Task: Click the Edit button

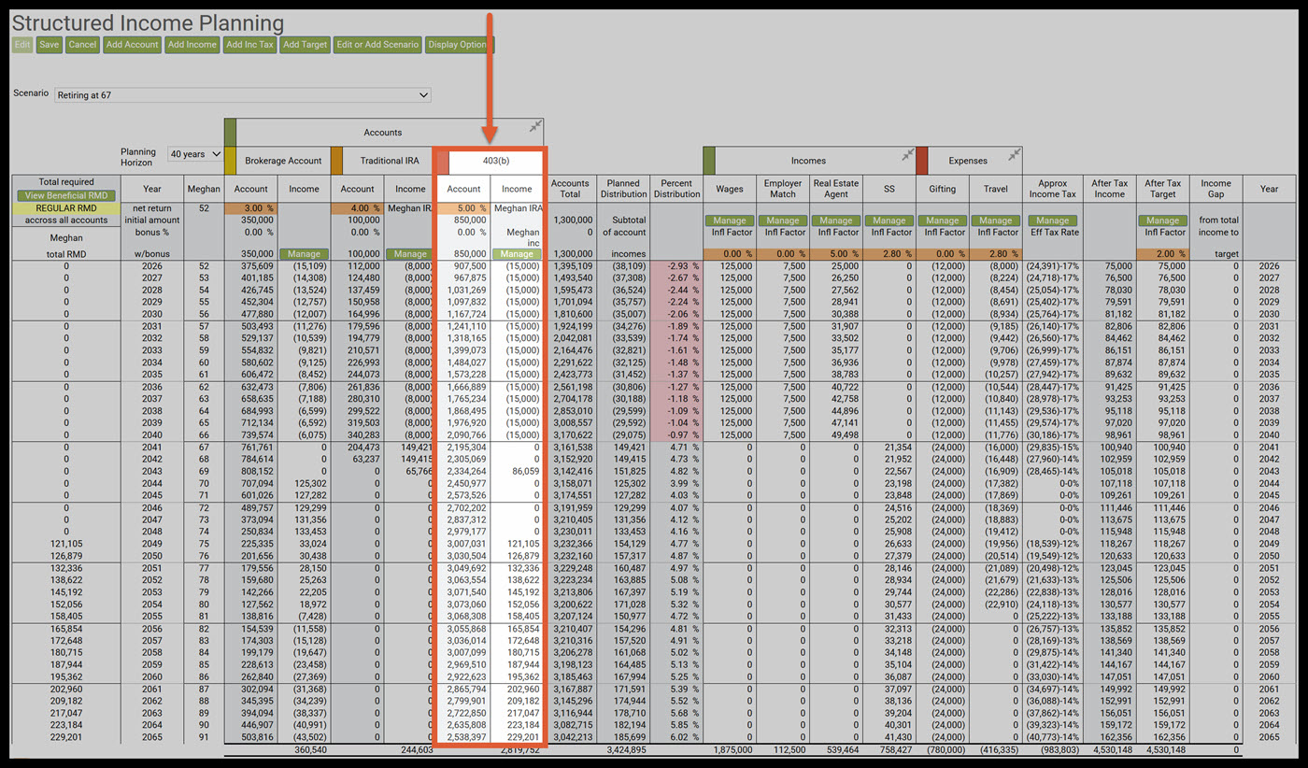Action: 22,44
